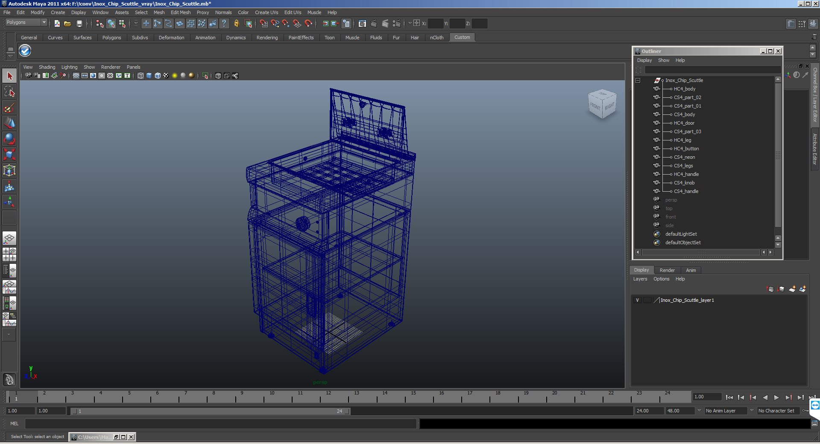Switch to the Rendering shelf tab

267,38
